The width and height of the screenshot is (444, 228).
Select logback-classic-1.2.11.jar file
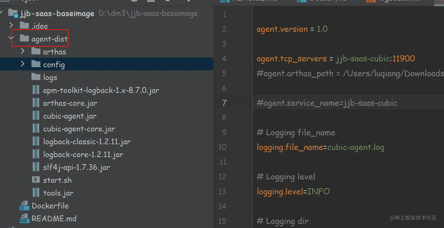point(87,142)
